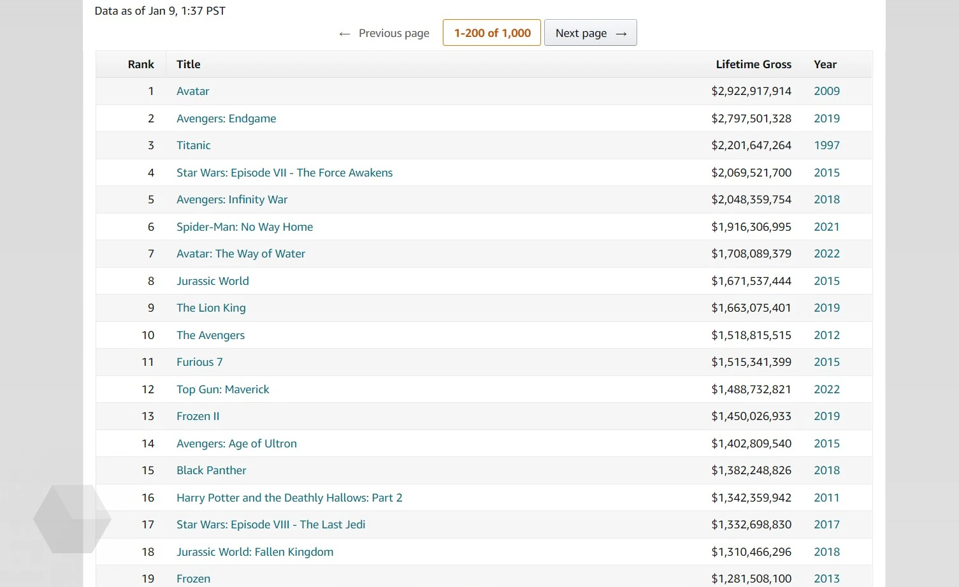Select gross value $1,310,466,296
The height and width of the screenshot is (587, 959).
751,552
